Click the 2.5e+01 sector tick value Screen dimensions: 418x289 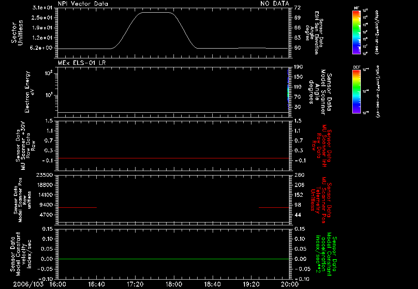point(42,18)
